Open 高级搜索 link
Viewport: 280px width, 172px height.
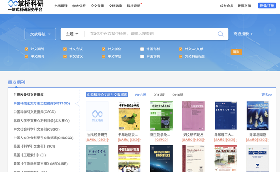point(243,34)
